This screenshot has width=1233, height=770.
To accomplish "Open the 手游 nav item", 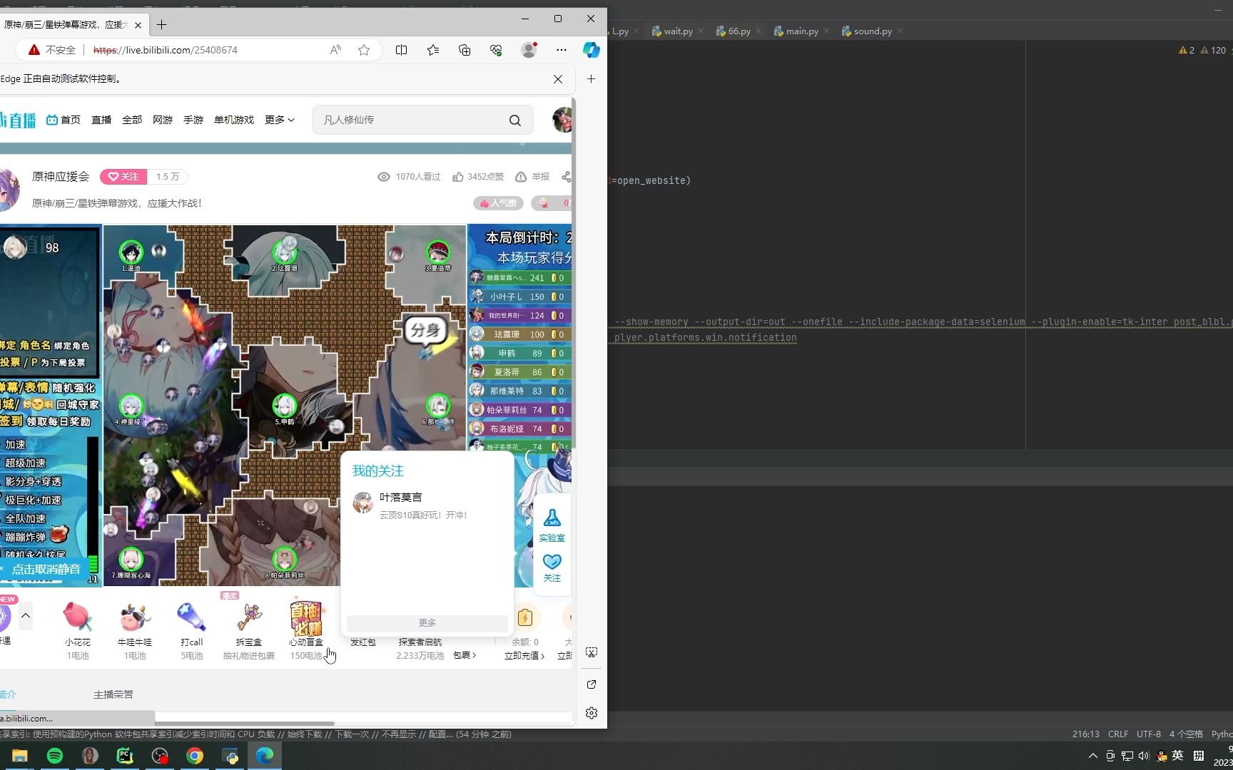I will tap(193, 120).
